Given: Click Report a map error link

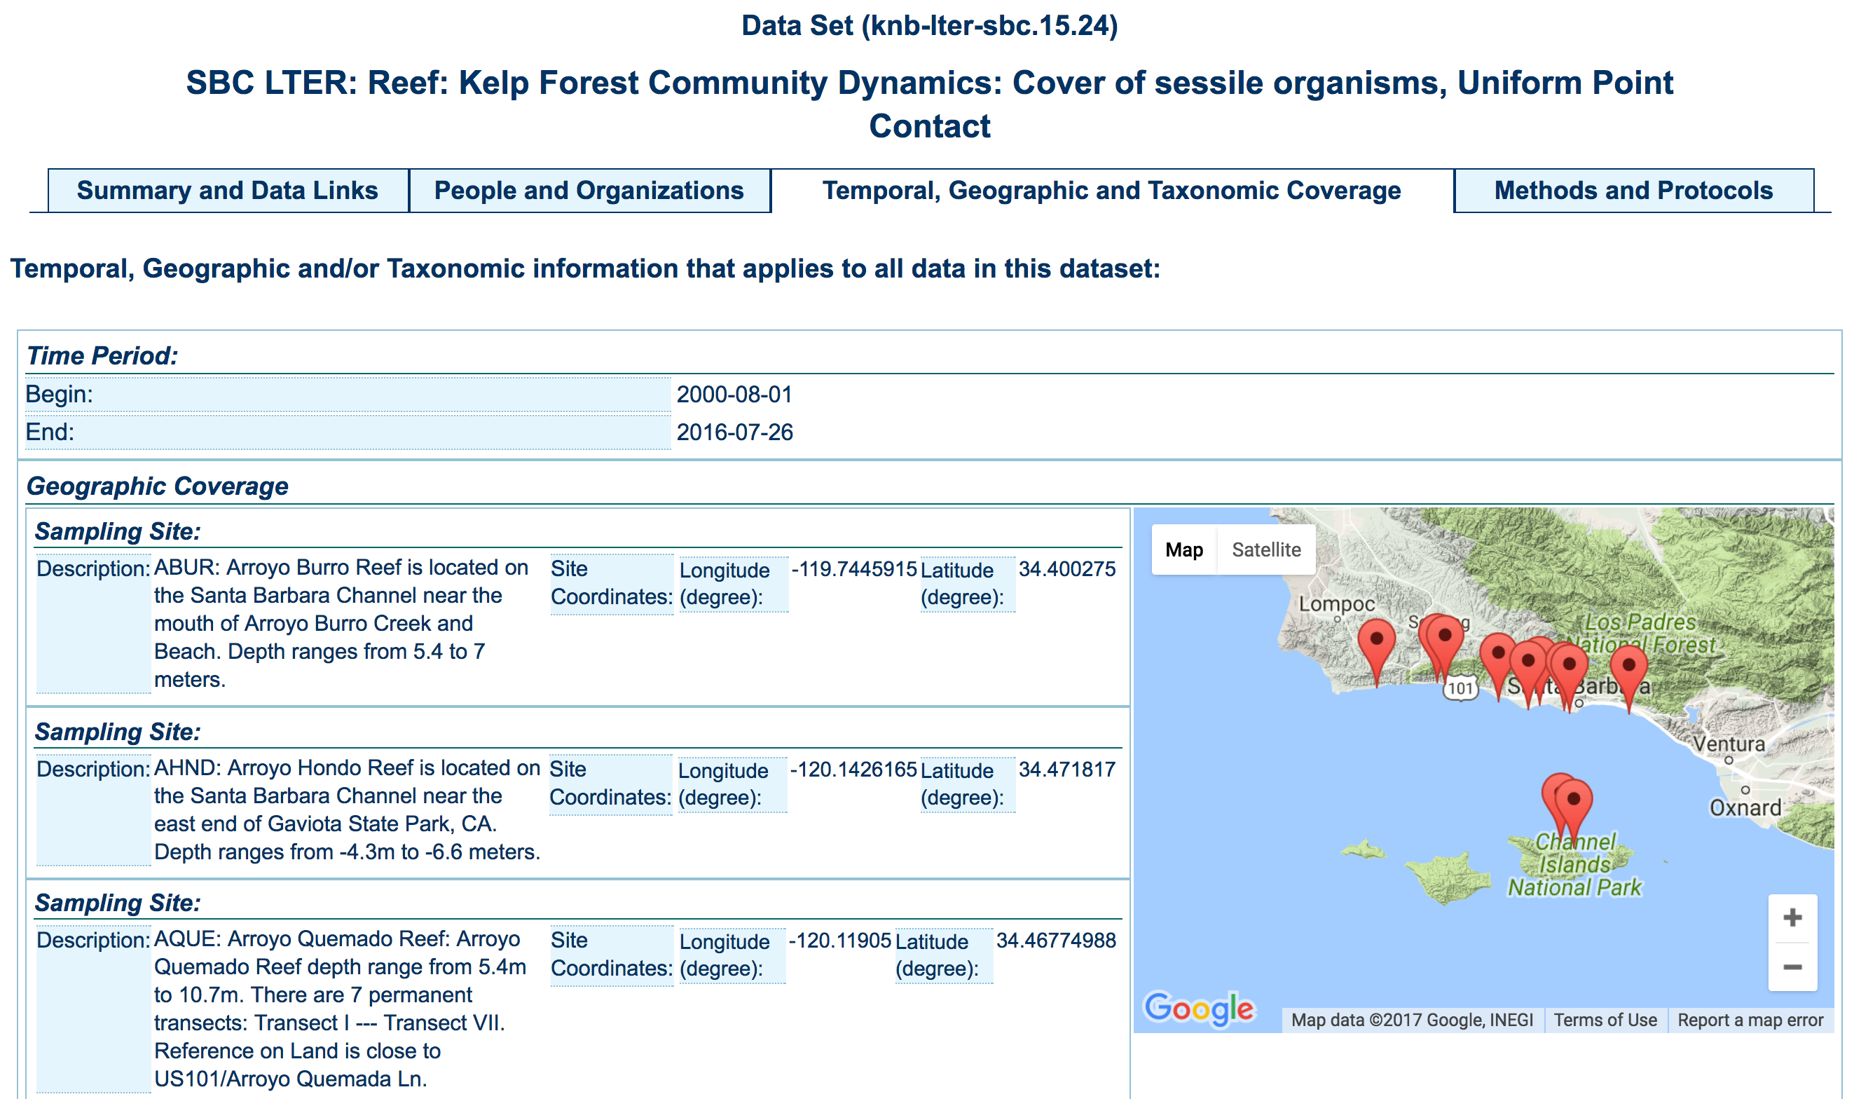Looking at the screenshot, I should [x=1750, y=1020].
